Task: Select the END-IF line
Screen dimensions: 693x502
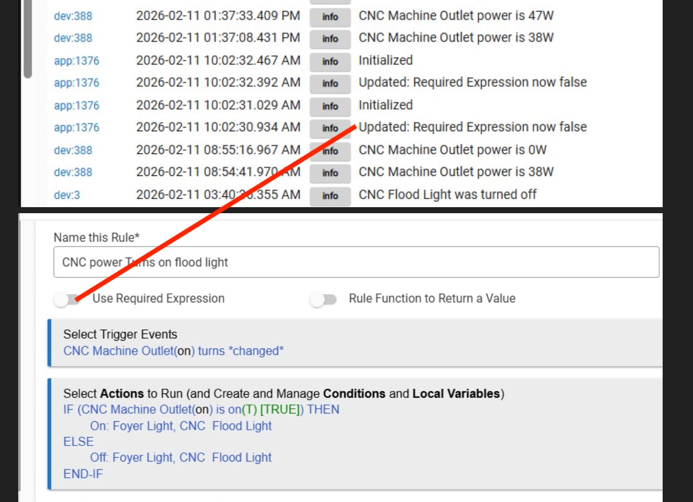Action: click(x=83, y=474)
